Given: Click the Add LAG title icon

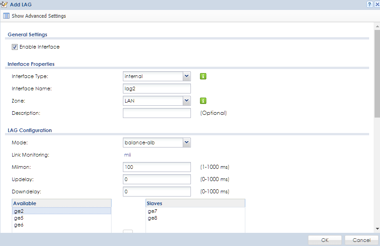Looking at the screenshot, I should (x=4, y=4).
